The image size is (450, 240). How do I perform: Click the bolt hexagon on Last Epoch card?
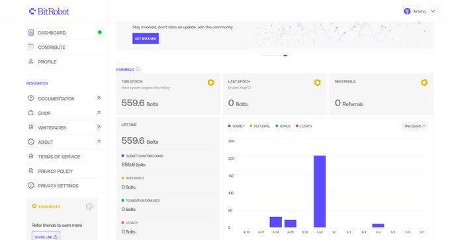(x=318, y=82)
